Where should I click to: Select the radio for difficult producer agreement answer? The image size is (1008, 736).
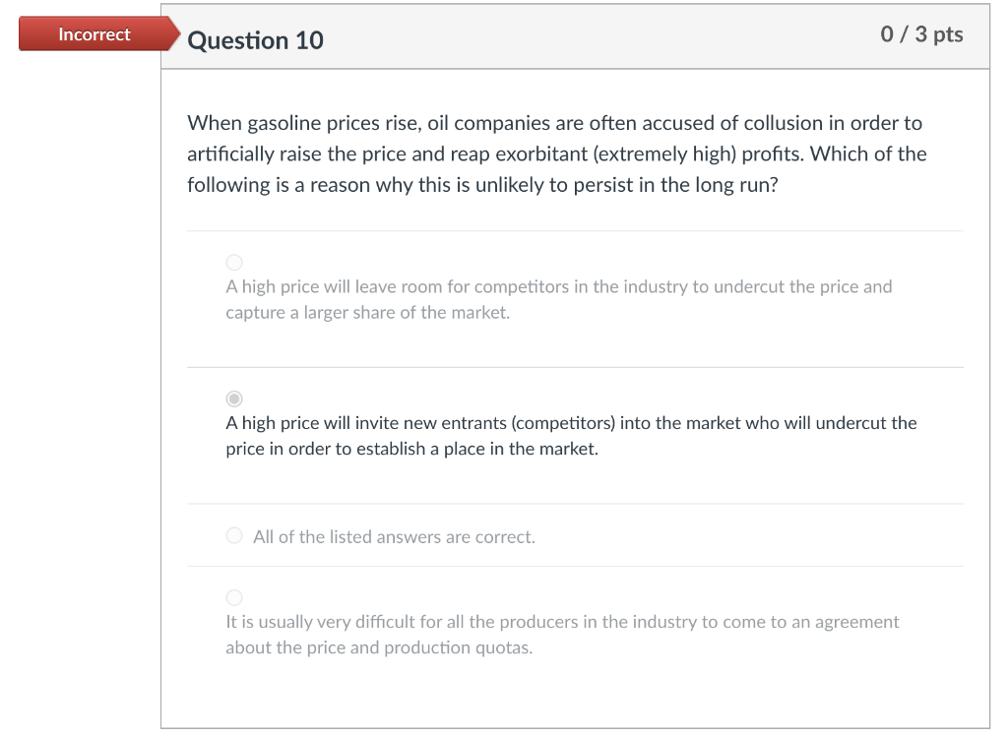click(x=234, y=597)
